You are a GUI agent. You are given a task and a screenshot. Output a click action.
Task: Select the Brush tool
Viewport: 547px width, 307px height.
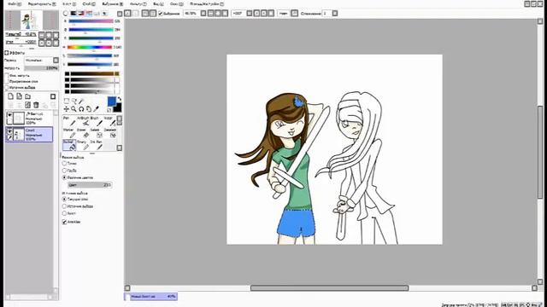point(97,121)
